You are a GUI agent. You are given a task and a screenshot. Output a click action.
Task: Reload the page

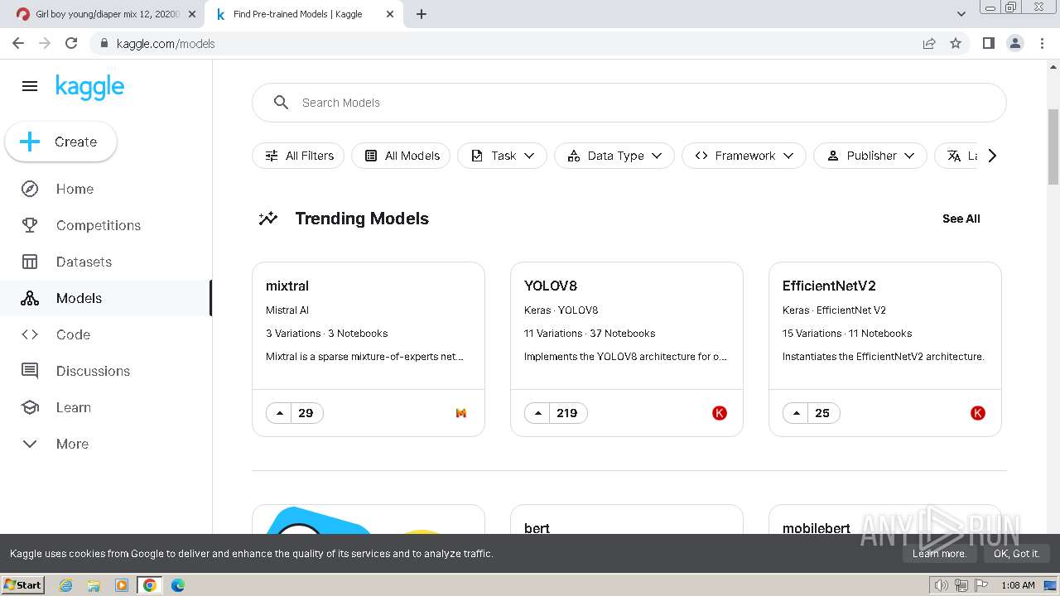pos(71,43)
